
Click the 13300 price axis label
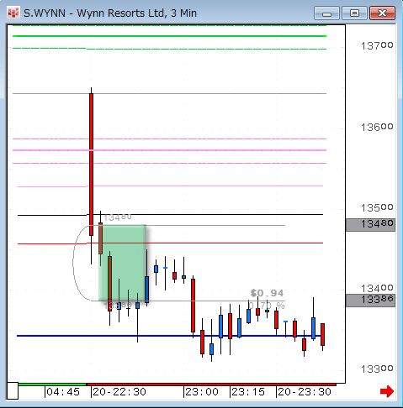[377, 369]
